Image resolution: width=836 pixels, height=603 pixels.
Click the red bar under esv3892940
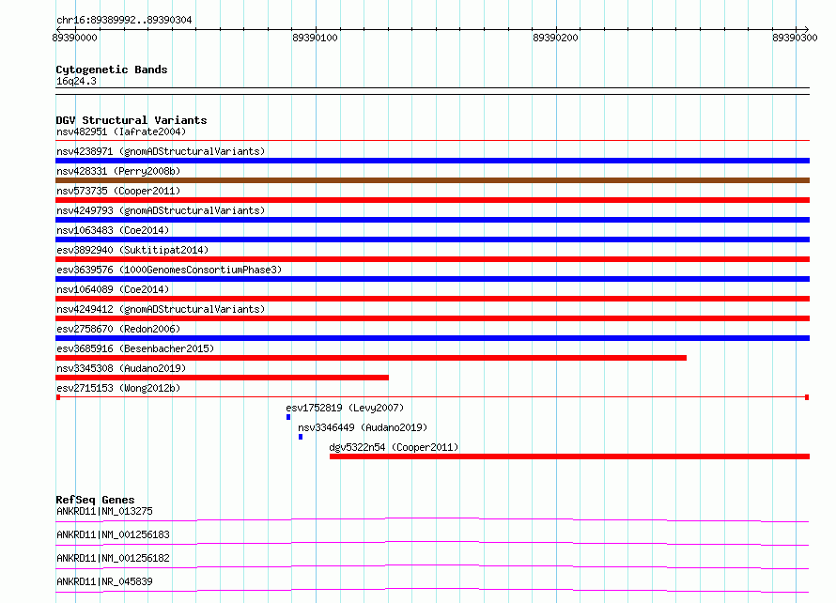coord(432,259)
